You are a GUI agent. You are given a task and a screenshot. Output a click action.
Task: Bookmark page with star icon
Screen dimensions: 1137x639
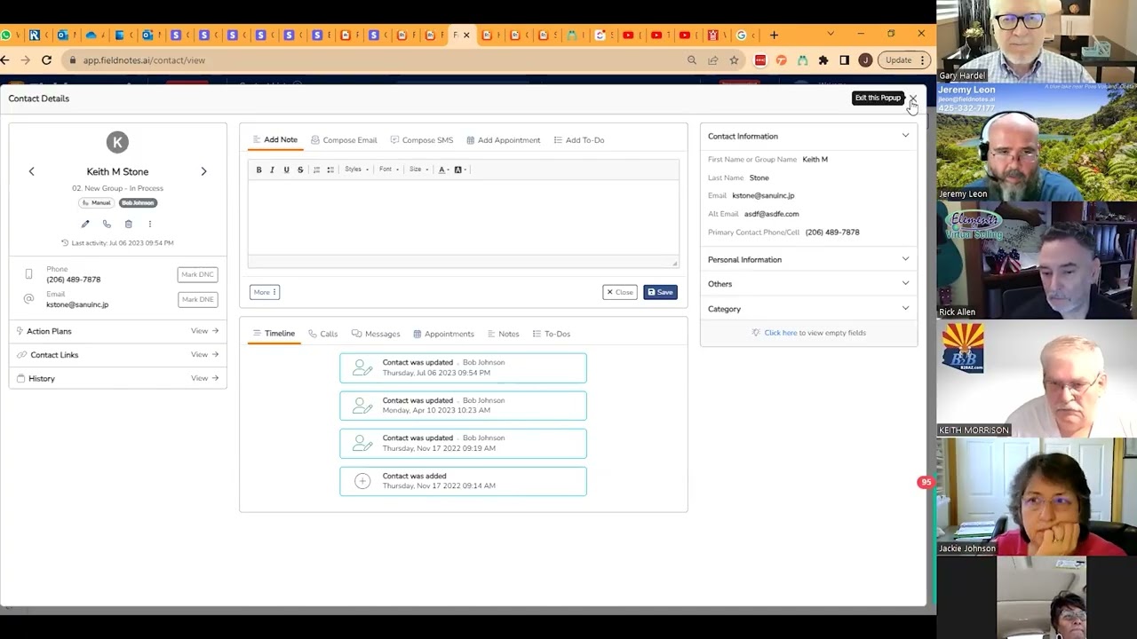[734, 60]
